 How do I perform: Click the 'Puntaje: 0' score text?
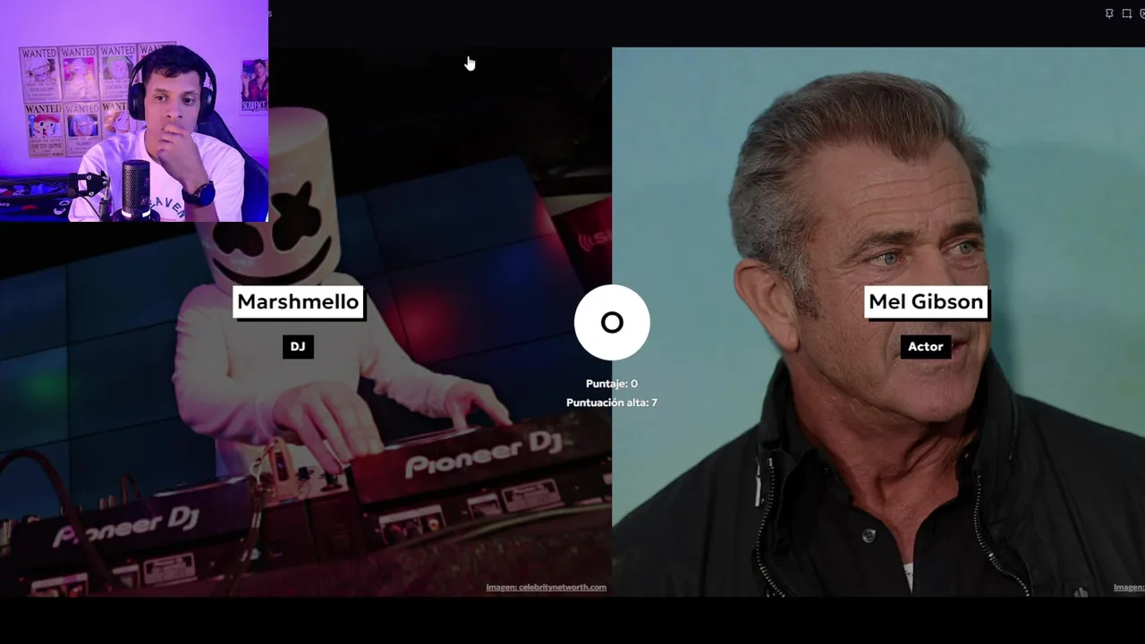click(x=612, y=384)
